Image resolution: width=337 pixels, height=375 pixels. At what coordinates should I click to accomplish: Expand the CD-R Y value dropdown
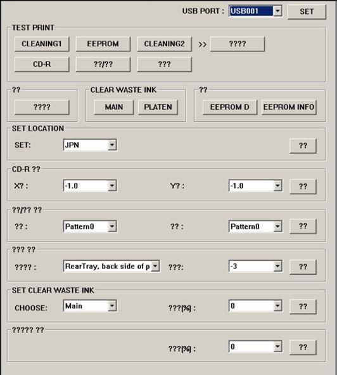point(277,186)
